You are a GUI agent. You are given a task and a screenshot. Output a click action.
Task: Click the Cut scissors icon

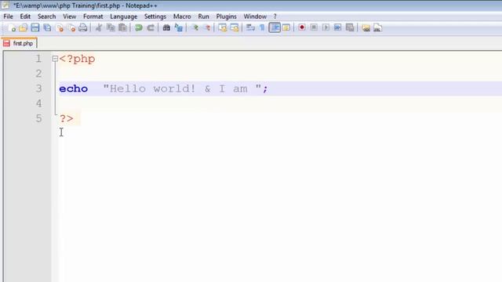coord(99,28)
